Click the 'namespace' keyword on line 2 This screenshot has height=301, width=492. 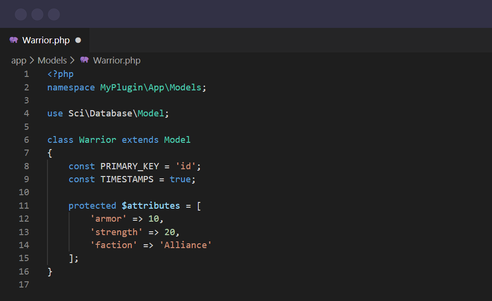71,88
